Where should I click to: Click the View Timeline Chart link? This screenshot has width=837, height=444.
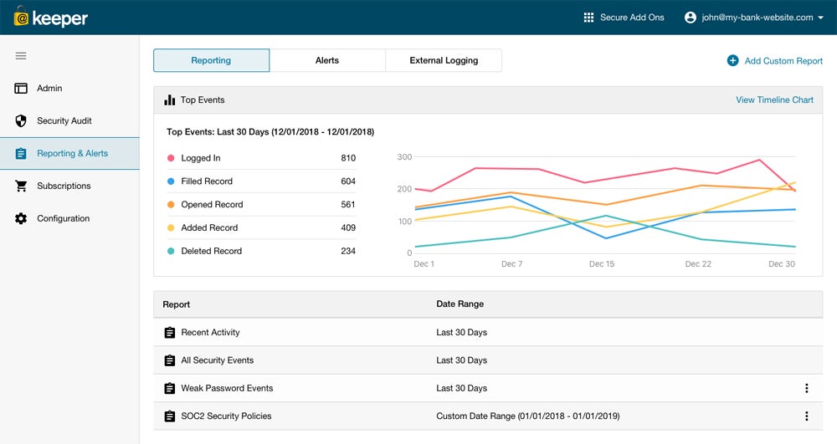tap(774, 100)
